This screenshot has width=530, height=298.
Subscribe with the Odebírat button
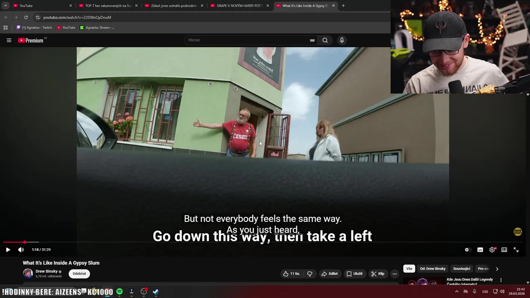coord(79,274)
